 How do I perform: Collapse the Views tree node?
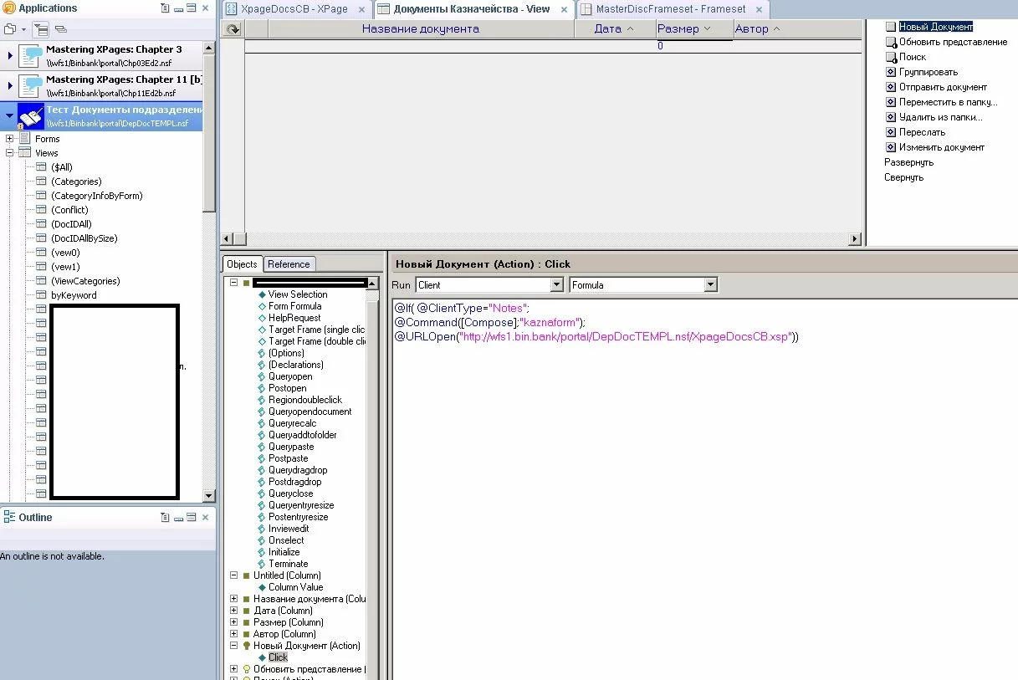pyautogui.click(x=10, y=153)
